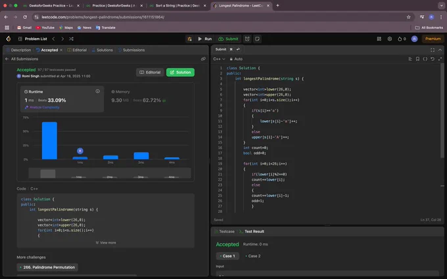Image resolution: width=447 pixels, height=279 pixels.
Task: Open the Editorial button near Accepted status
Action: [x=150, y=72]
